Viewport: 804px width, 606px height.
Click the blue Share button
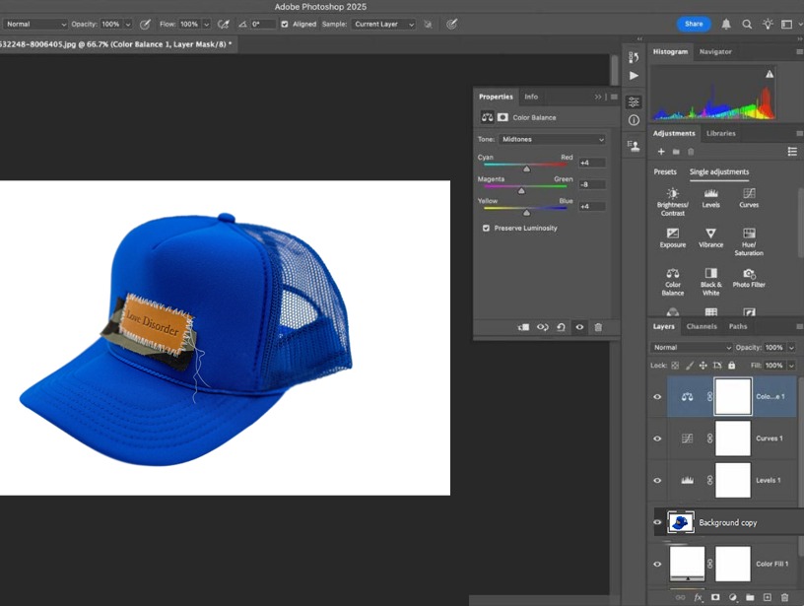point(694,24)
